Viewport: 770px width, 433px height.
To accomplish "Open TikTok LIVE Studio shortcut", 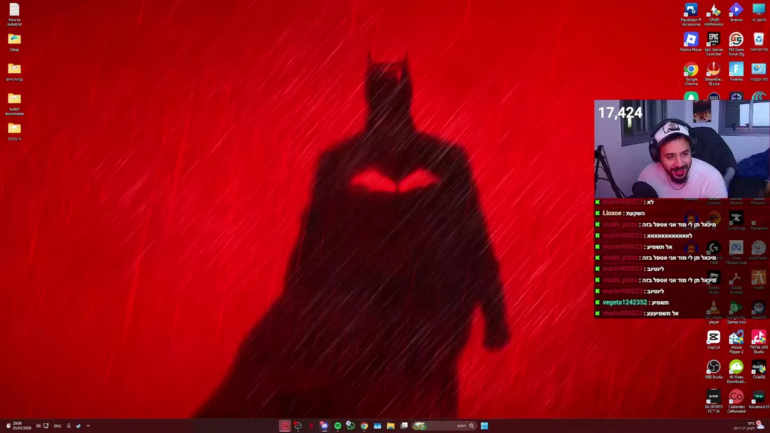I will click(759, 342).
